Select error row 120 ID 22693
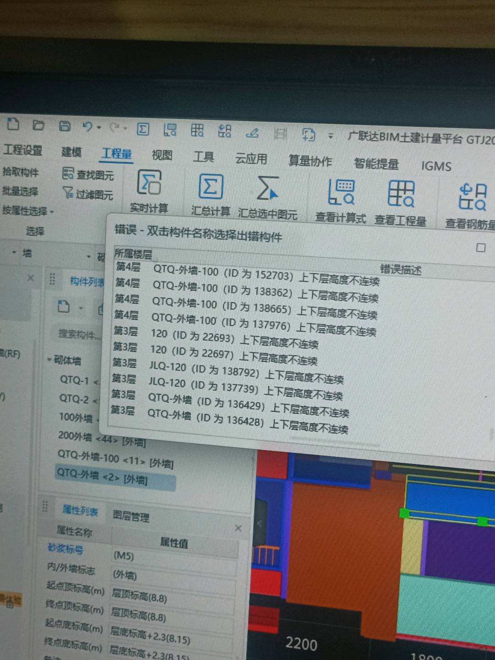This screenshot has height=660, width=495. 215,337
